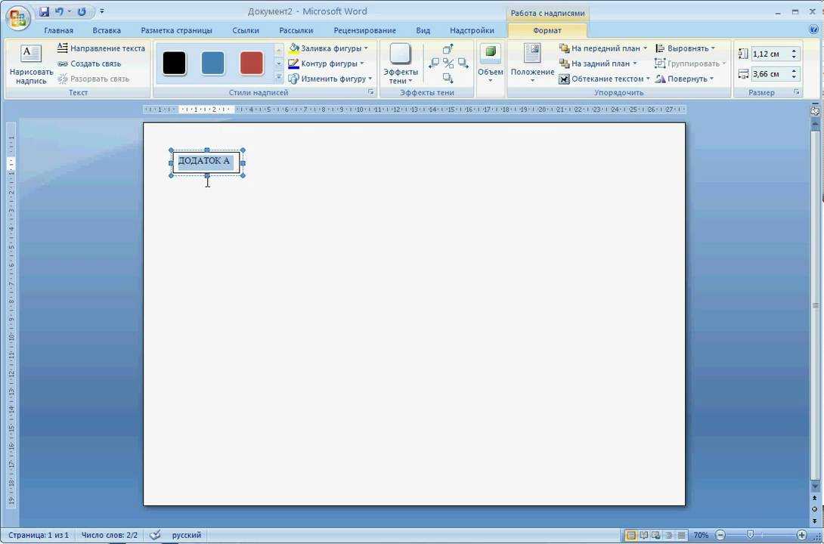The image size is (824, 544).
Task: Select the red text box style swatch
Action: pos(251,63)
